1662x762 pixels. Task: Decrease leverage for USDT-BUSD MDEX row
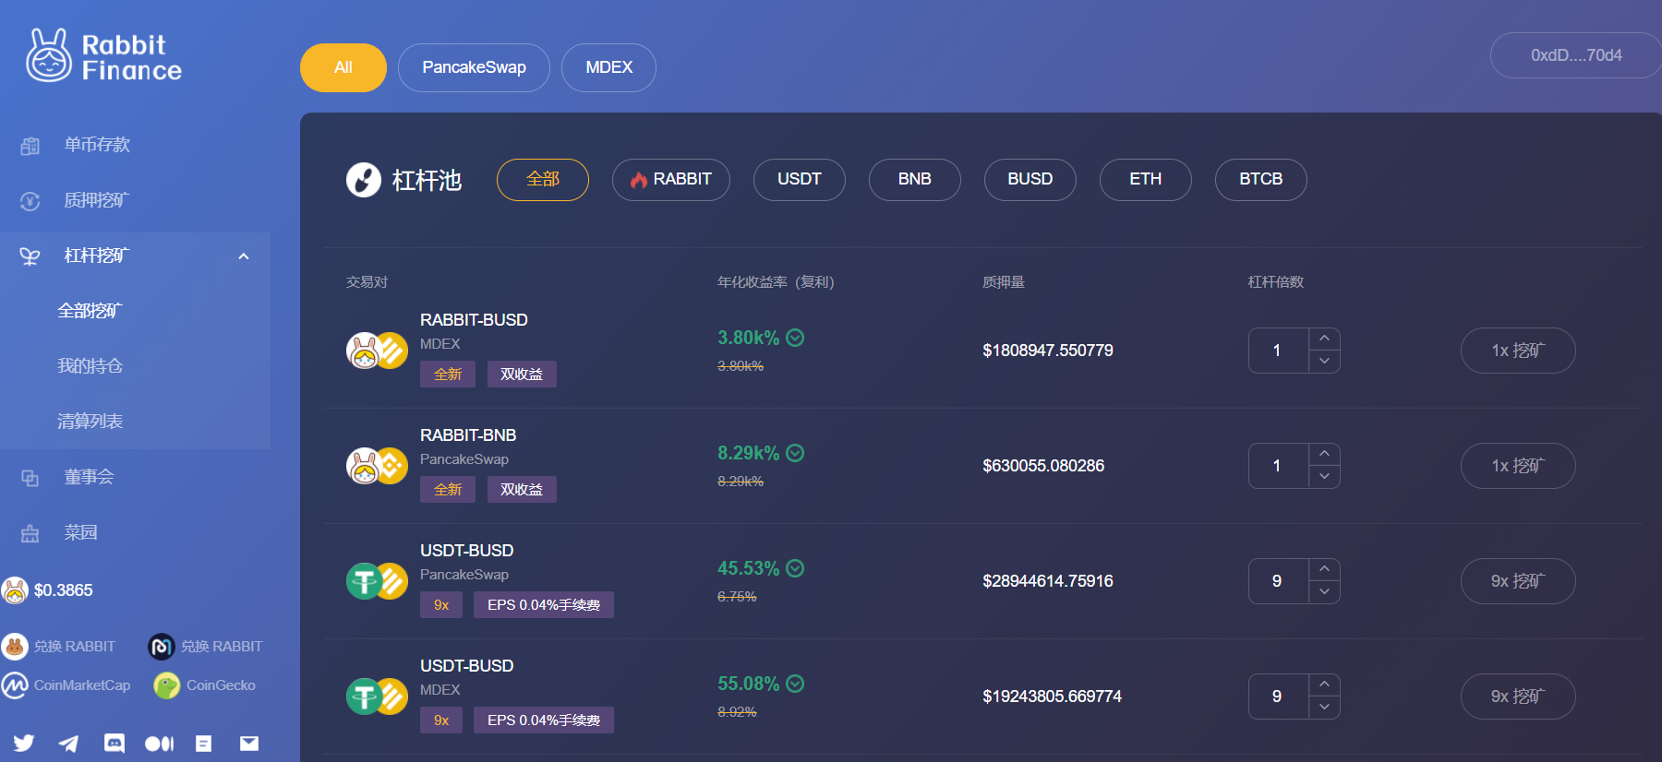1324,708
